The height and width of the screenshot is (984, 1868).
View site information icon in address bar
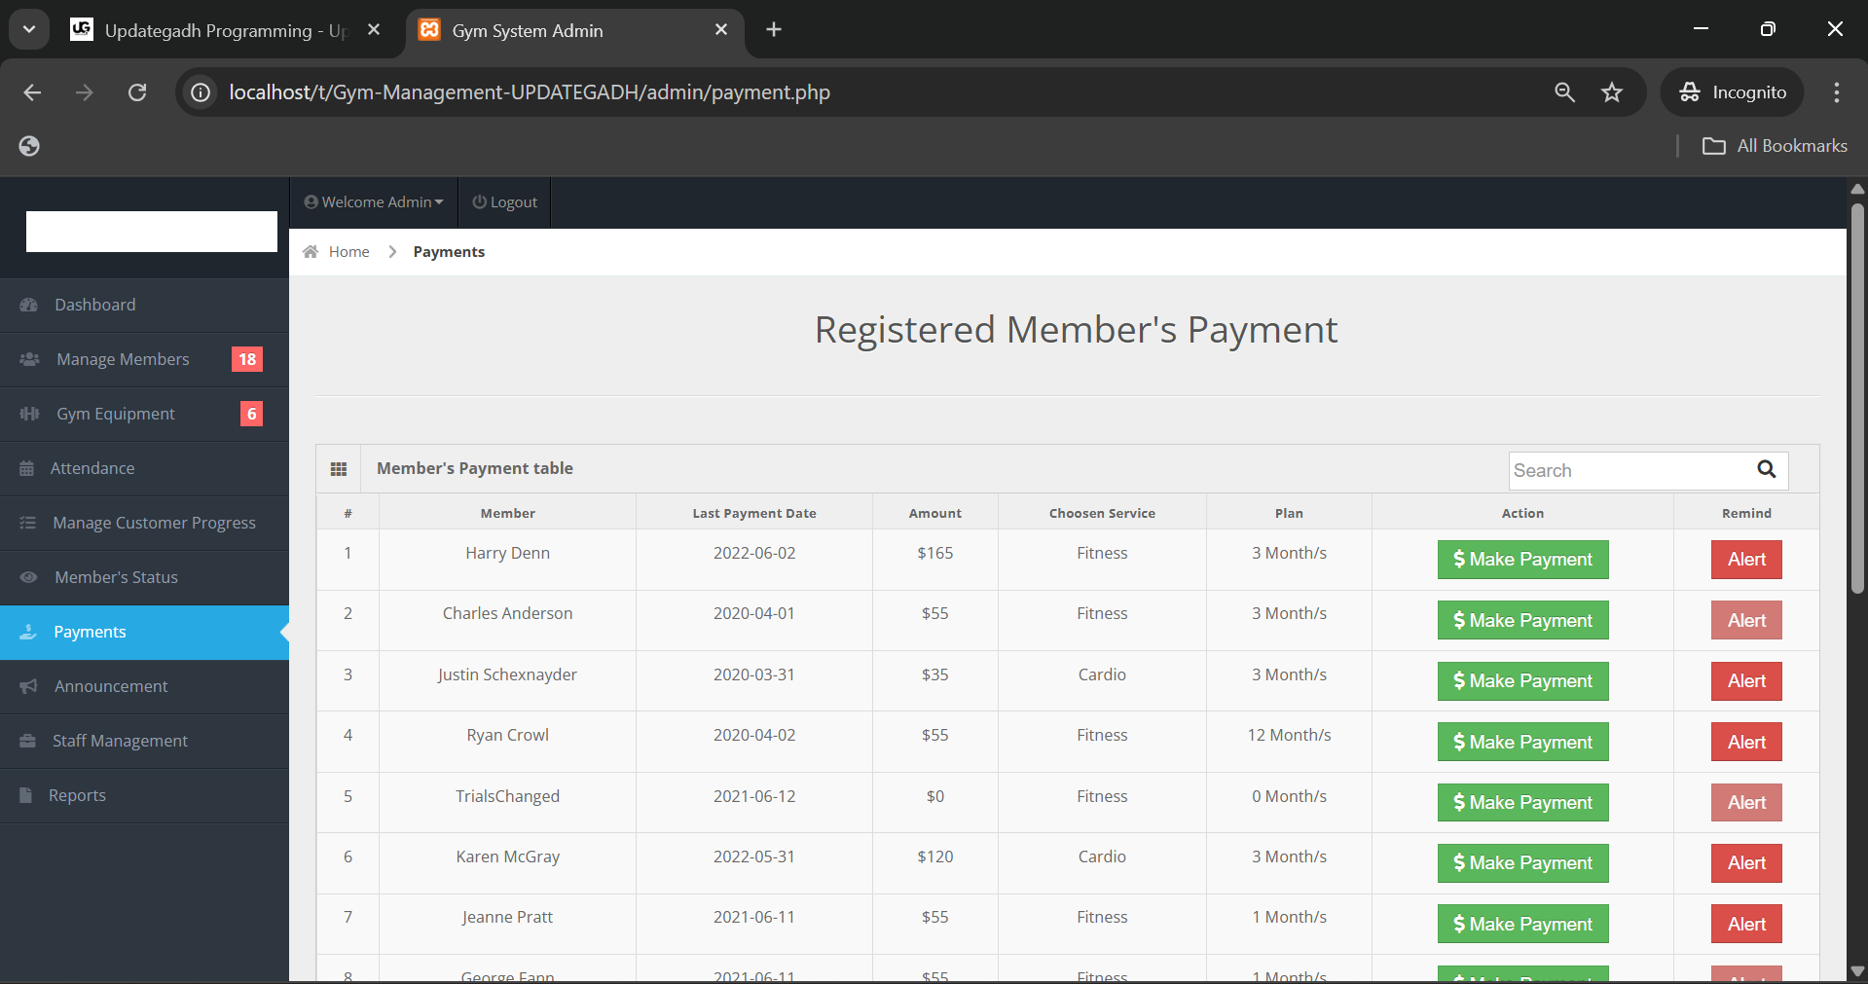click(x=201, y=92)
